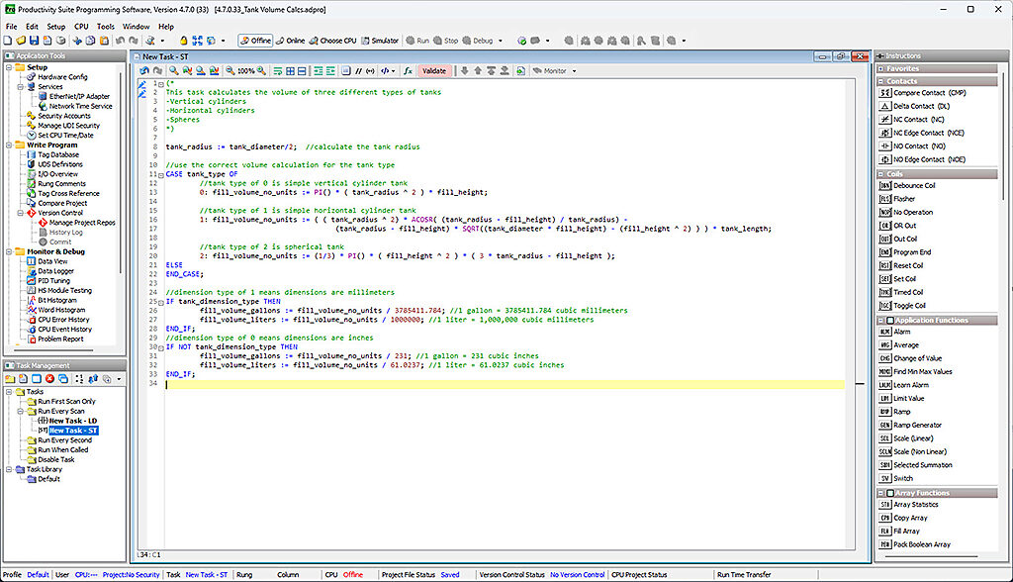Collapse the Write Program tree node

click(x=9, y=145)
